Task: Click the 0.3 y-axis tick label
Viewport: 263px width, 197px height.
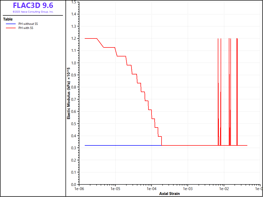Action: coord(74,148)
